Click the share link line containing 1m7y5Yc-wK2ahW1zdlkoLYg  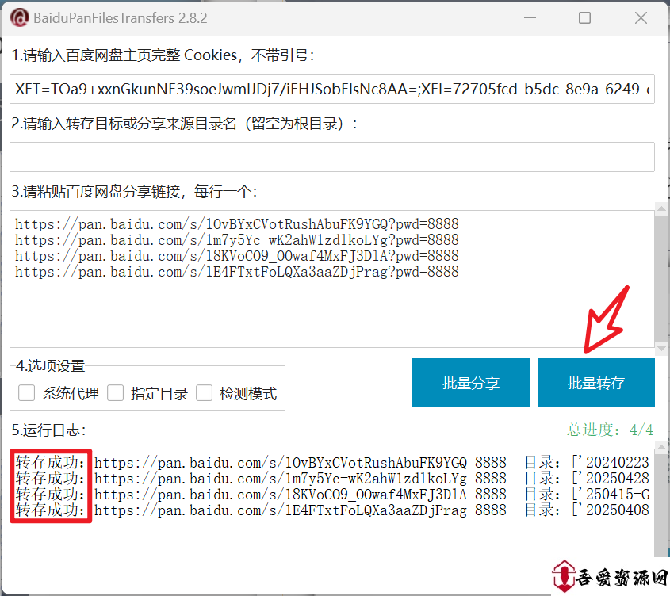click(237, 240)
